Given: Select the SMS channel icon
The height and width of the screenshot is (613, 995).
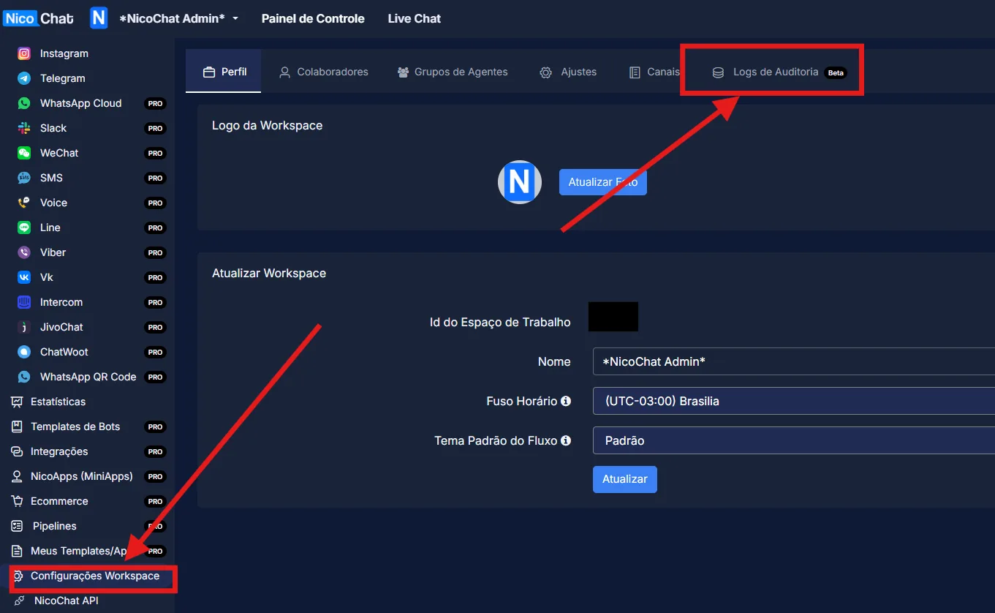Looking at the screenshot, I should click(x=24, y=178).
